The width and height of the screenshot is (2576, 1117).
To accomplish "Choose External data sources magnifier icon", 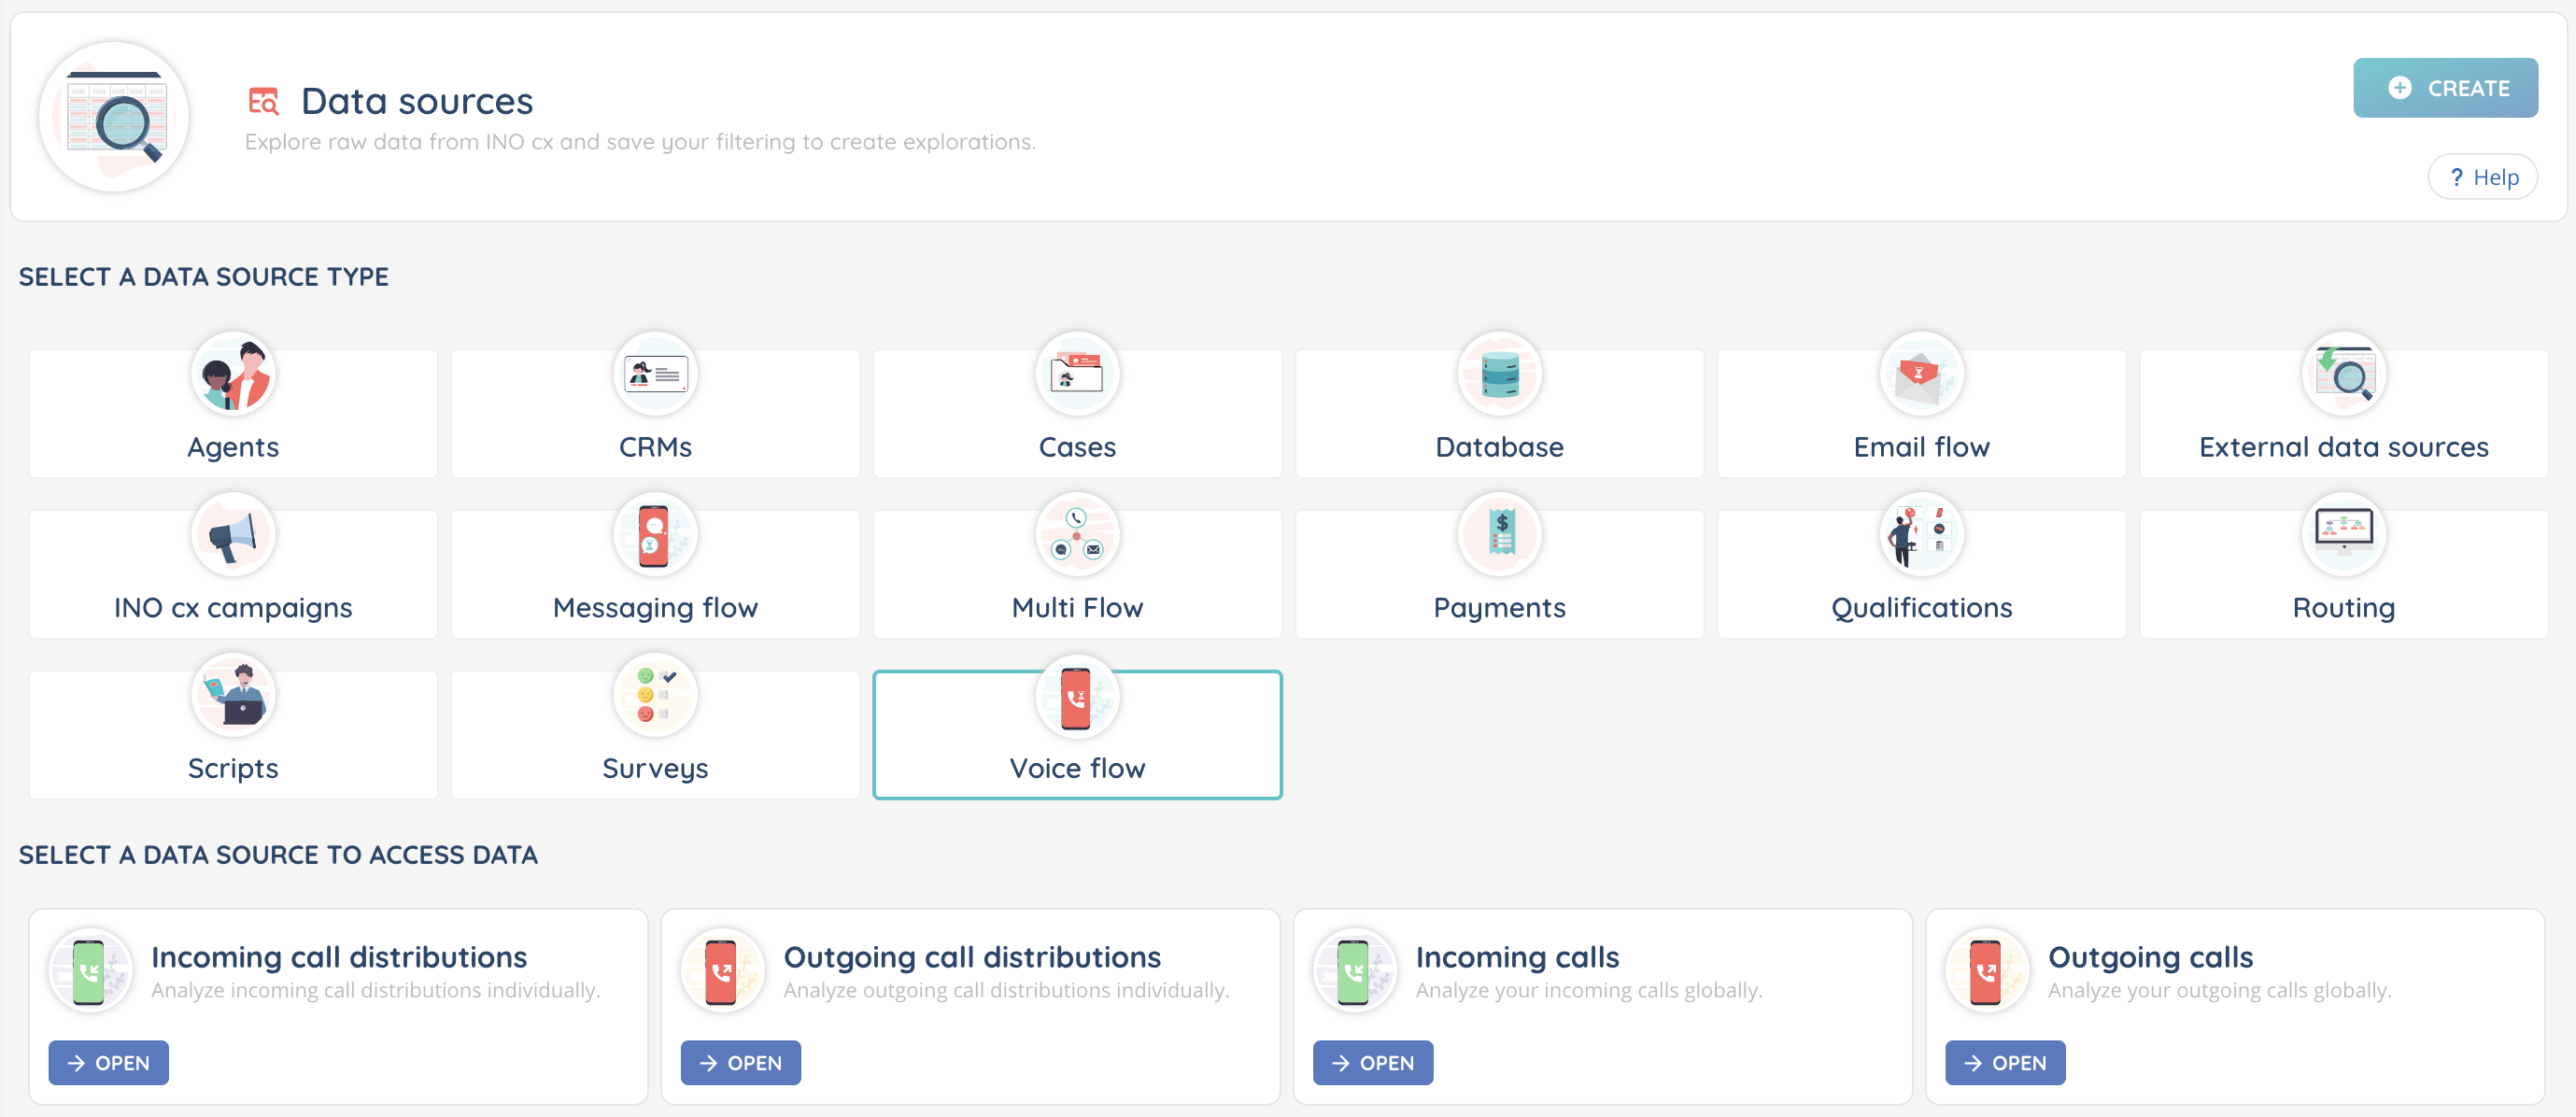I will click(2343, 375).
